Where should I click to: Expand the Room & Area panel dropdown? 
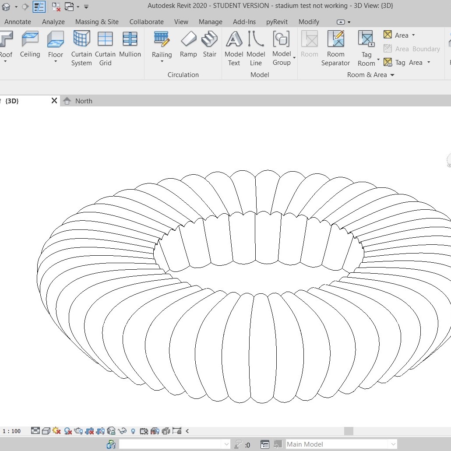coord(392,75)
